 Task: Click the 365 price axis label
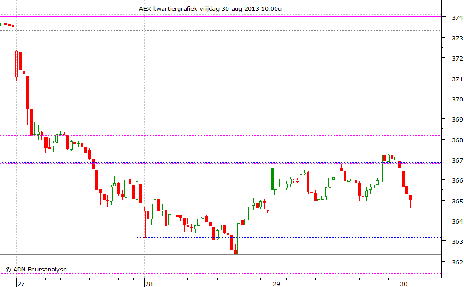pos(457,201)
